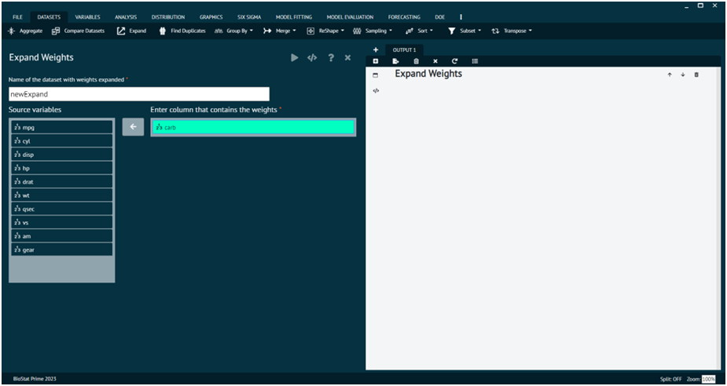This screenshot has width=727, height=386.
Task: Collapse the Expand Weights output block
Action: (x=376, y=75)
